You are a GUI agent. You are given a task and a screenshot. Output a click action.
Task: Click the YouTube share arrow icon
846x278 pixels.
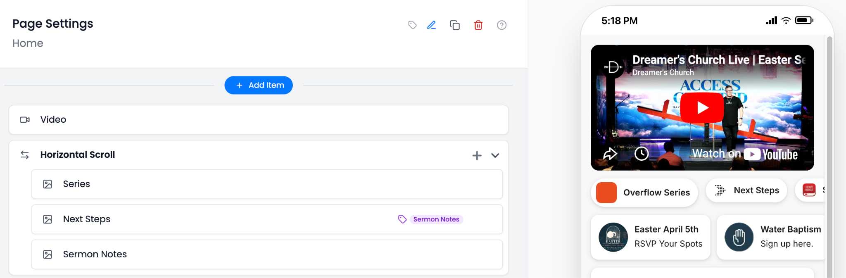click(610, 154)
